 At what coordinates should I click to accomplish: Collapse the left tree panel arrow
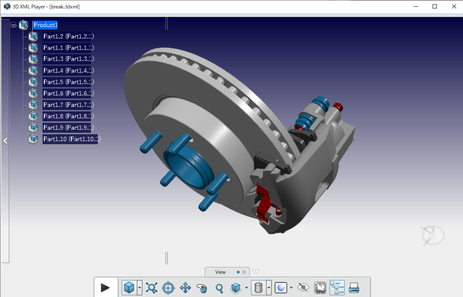5,140
